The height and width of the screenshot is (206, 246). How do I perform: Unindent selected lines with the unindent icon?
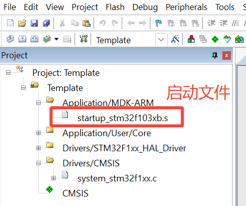pos(224,23)
